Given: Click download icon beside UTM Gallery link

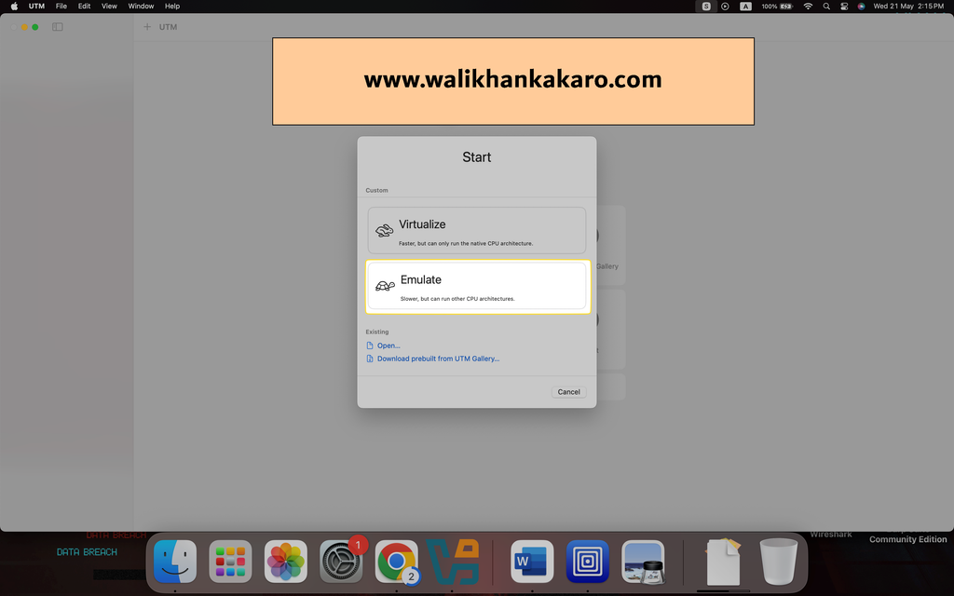Looking at the screenshot, I should point(369,359).
